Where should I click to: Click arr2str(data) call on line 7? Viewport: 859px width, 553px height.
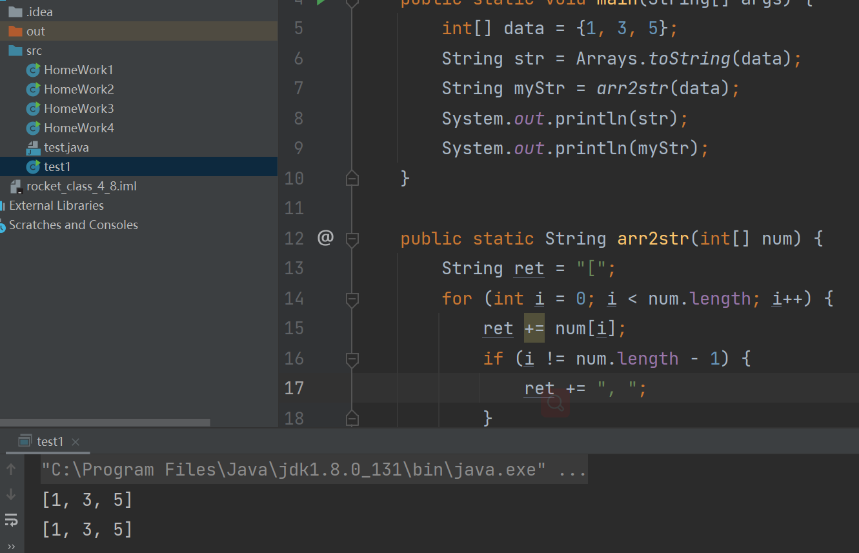(663, 88)
